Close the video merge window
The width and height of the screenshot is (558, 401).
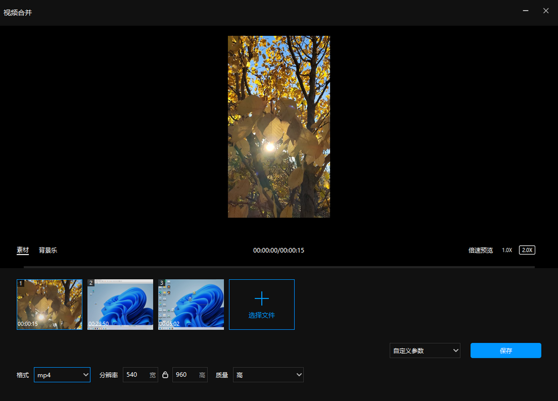(x=546, y=11)
